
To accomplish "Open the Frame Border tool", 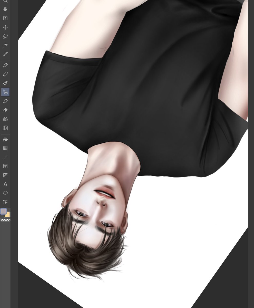I will coord(5,166).
